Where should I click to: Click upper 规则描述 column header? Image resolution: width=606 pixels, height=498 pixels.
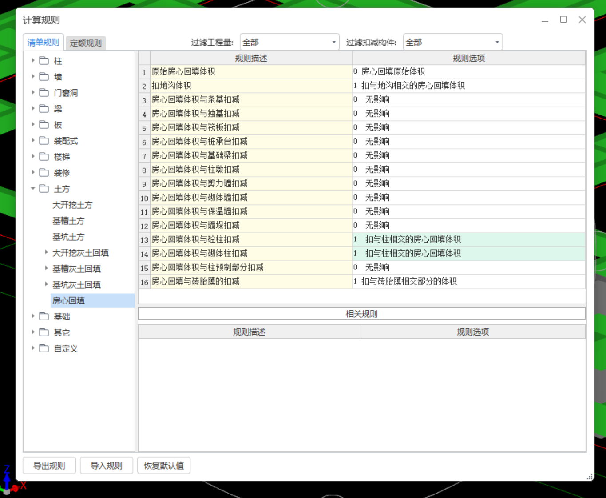click(251, 59)
